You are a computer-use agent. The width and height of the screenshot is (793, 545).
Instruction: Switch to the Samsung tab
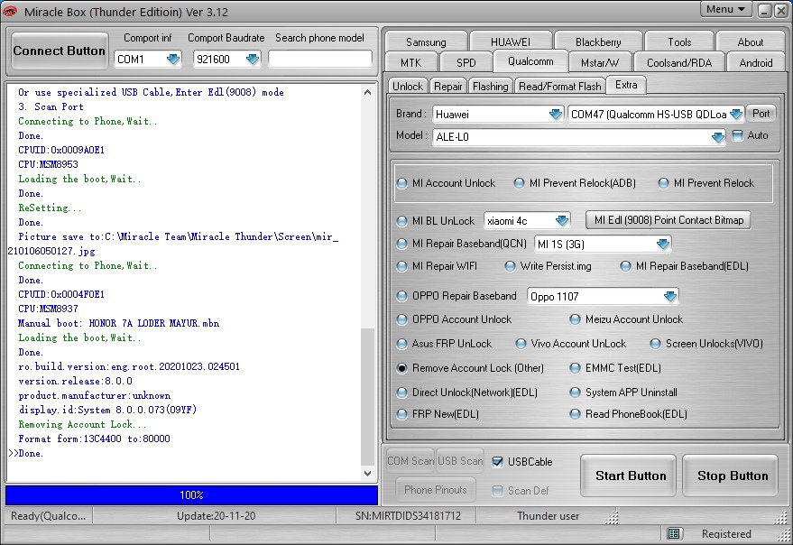point(426,42)
